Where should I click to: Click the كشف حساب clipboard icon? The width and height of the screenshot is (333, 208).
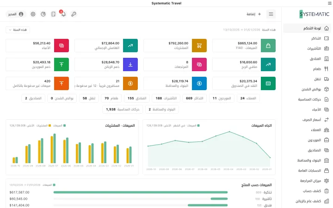[x=327, y=191]
